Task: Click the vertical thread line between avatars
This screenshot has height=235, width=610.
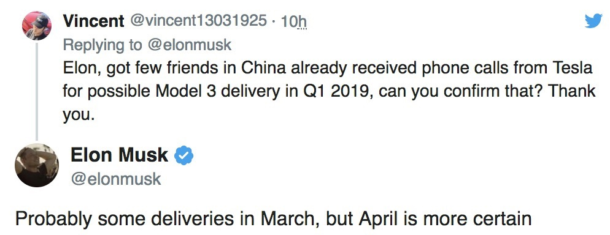Action: (x=37, y=92)
